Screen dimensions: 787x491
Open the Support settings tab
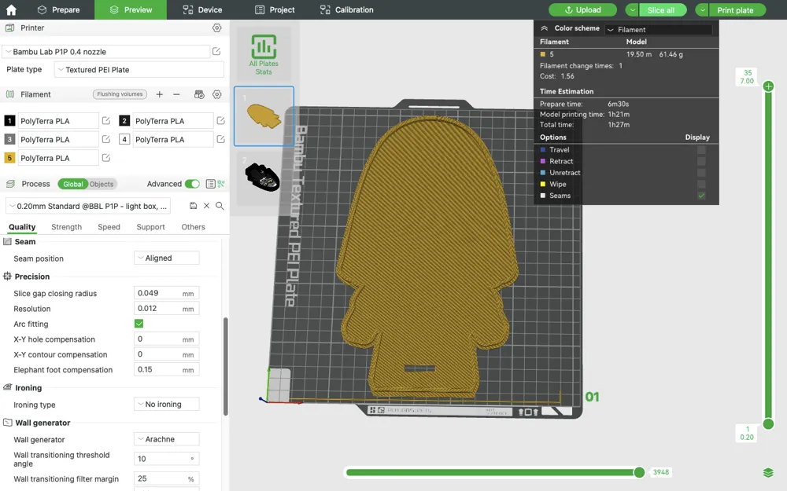150,227
